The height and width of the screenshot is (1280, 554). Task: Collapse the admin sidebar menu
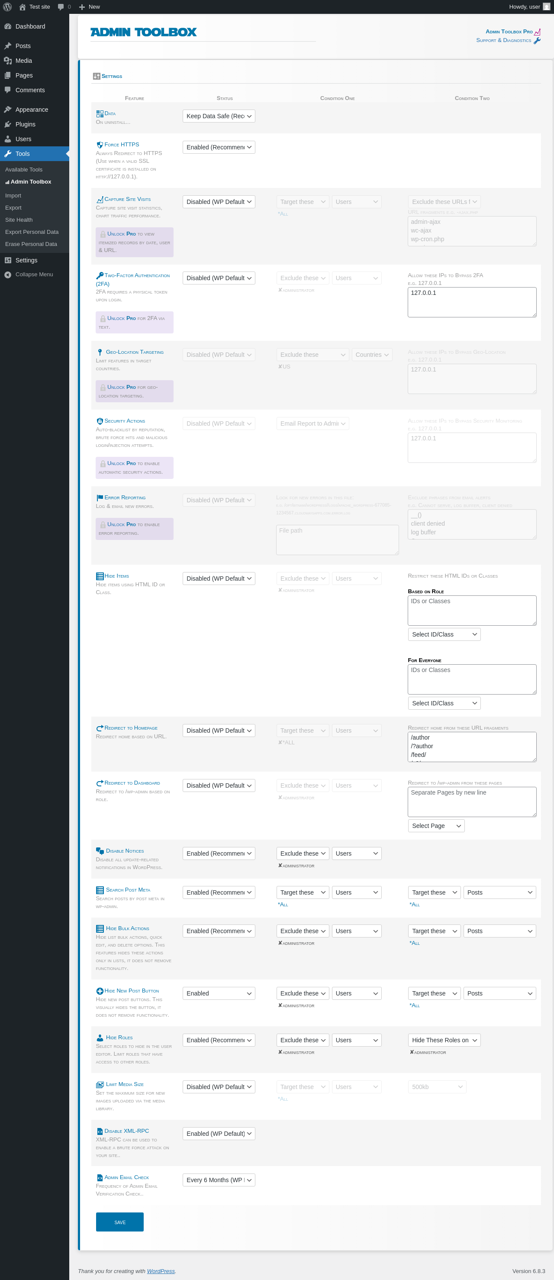(34, 274)
